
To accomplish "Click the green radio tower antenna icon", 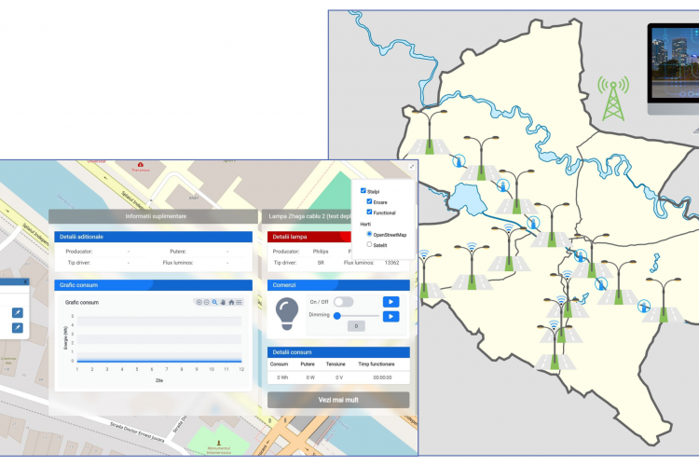I will pyautogui.click(x=613, y=99).
